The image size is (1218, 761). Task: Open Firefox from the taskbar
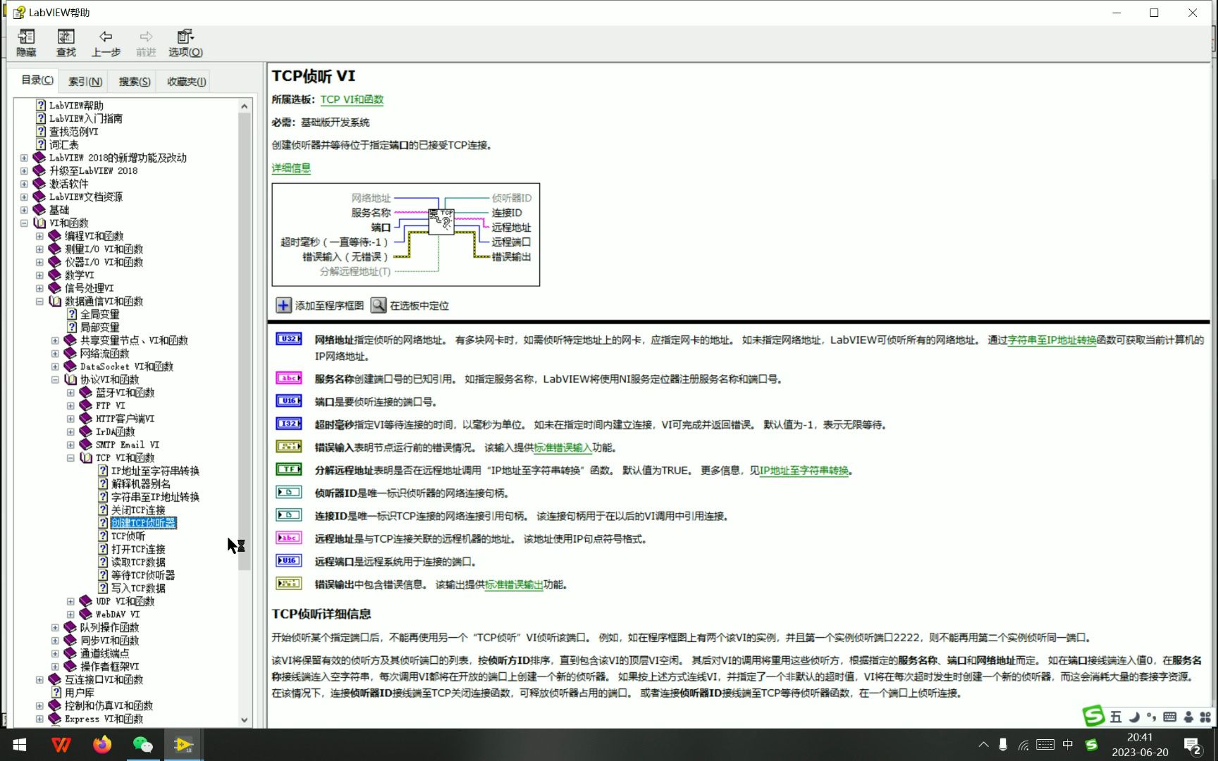[102, 745]
